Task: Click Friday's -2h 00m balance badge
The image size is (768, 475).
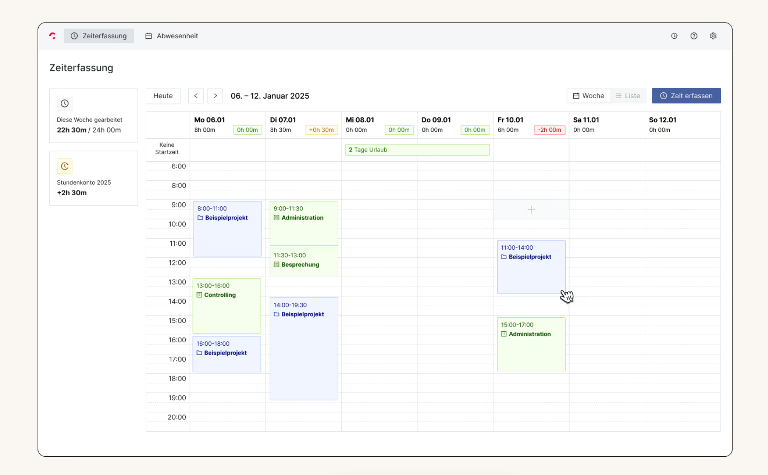Action: pyautogui.click(x=549, y=130)
